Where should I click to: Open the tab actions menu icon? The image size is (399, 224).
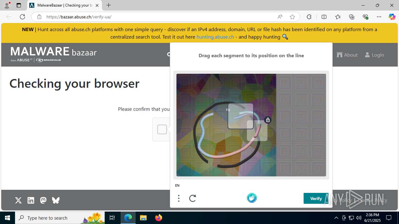tap(19, 5)
